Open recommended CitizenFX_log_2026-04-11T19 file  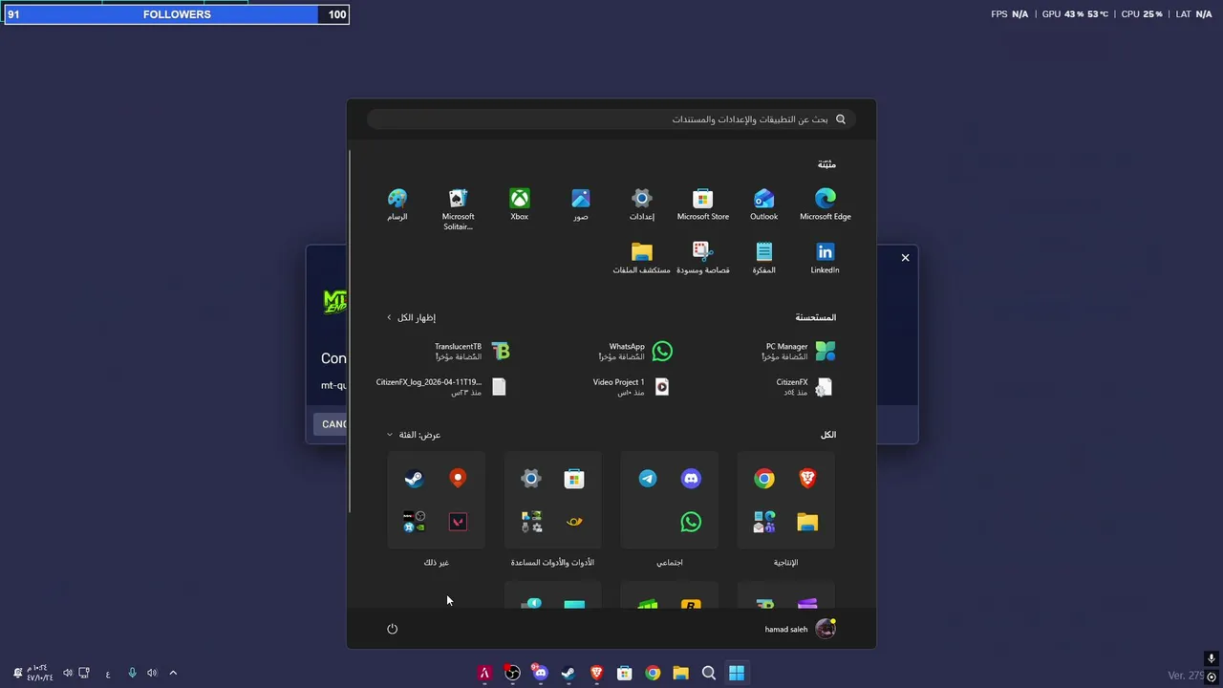pos(440,387)
